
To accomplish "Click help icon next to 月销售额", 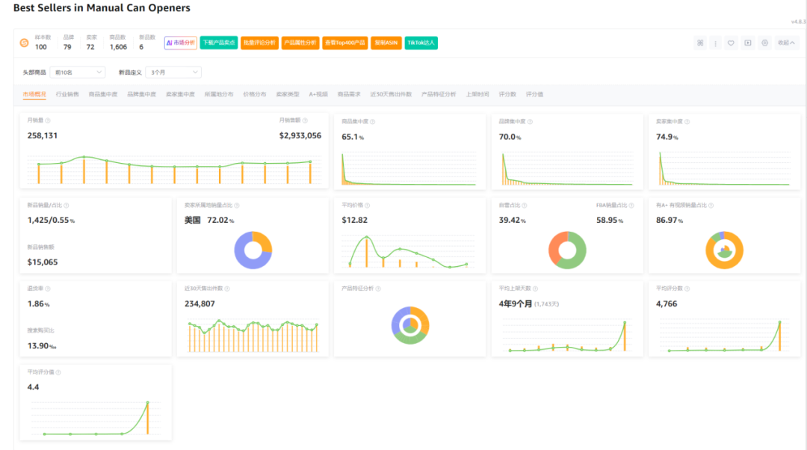I will click(305, 120).
